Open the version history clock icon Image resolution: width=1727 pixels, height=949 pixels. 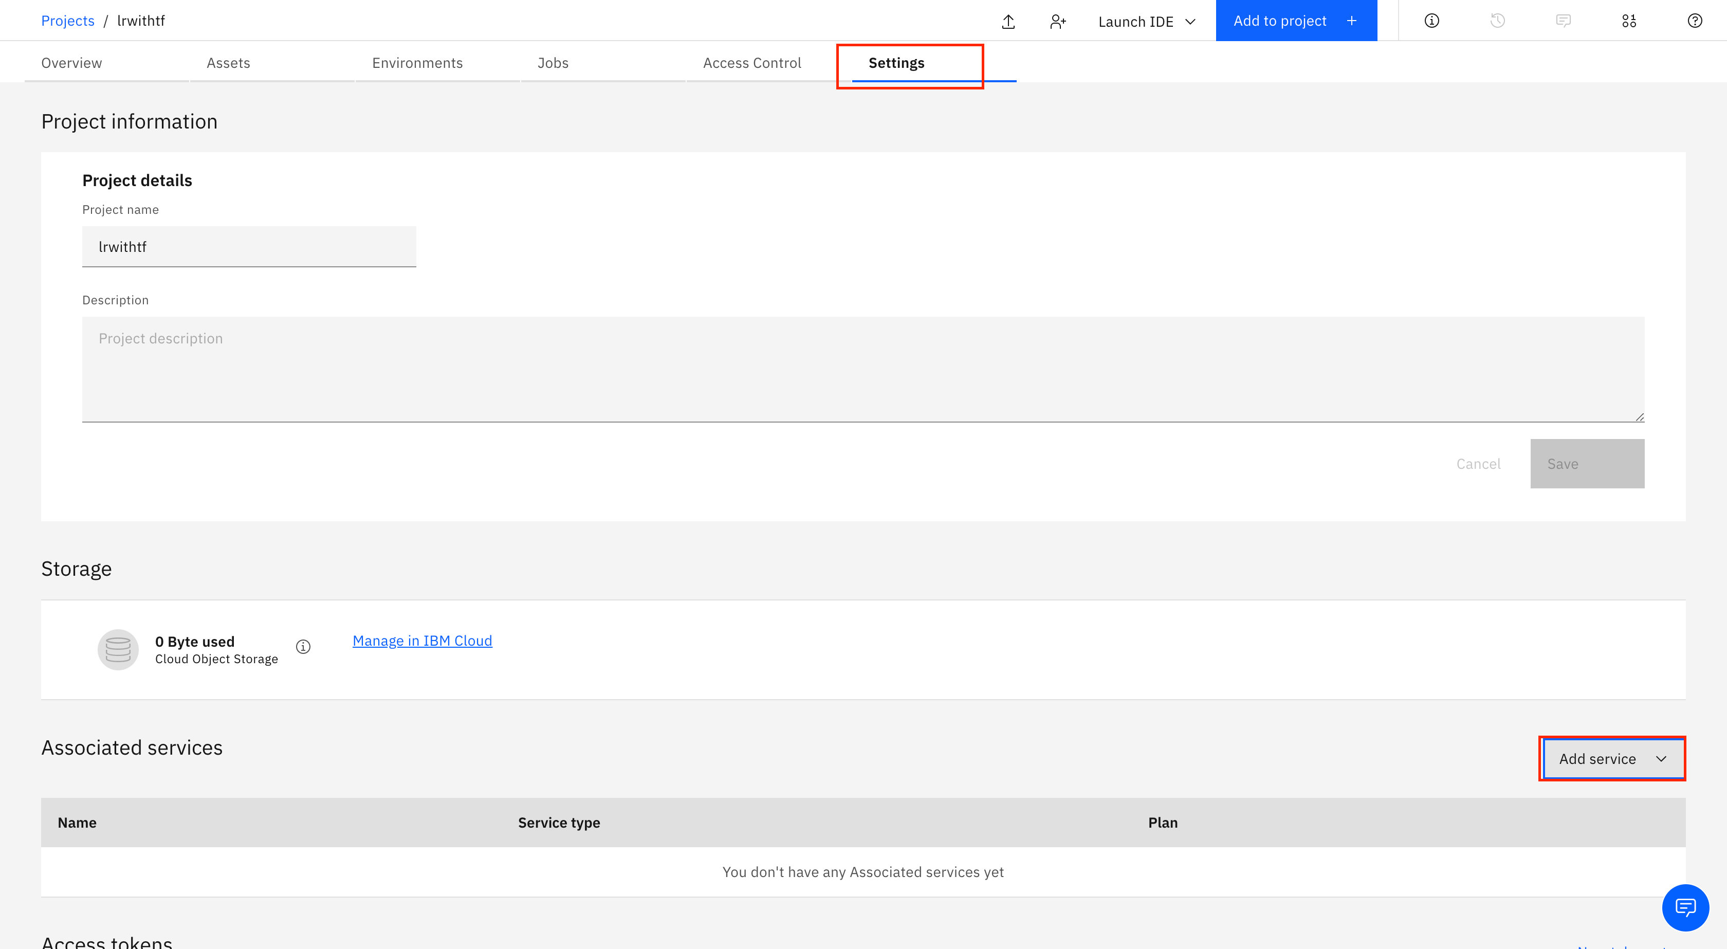click(x=1497, y=21)
